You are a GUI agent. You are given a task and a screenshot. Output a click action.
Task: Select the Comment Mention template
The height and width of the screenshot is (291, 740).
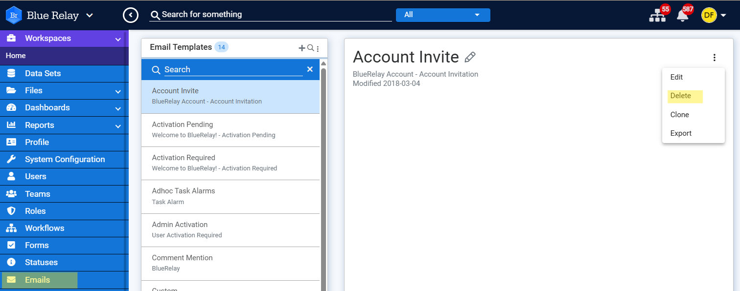pos(231,263)
